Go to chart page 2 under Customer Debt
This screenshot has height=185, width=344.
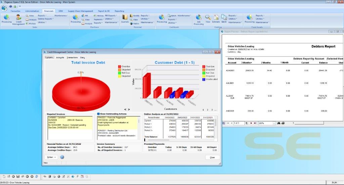coord(207,110)
